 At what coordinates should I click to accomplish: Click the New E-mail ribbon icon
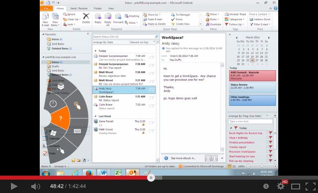[45, 19]
